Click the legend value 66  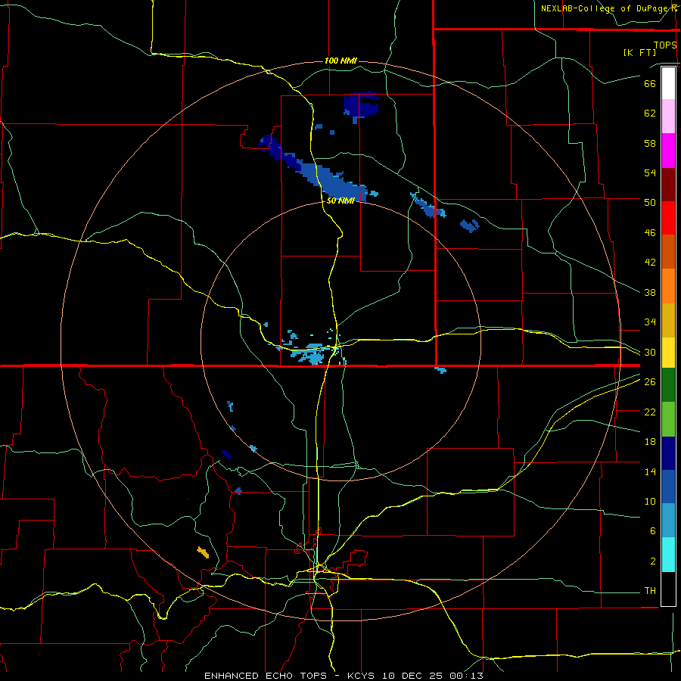click(650, 83)
